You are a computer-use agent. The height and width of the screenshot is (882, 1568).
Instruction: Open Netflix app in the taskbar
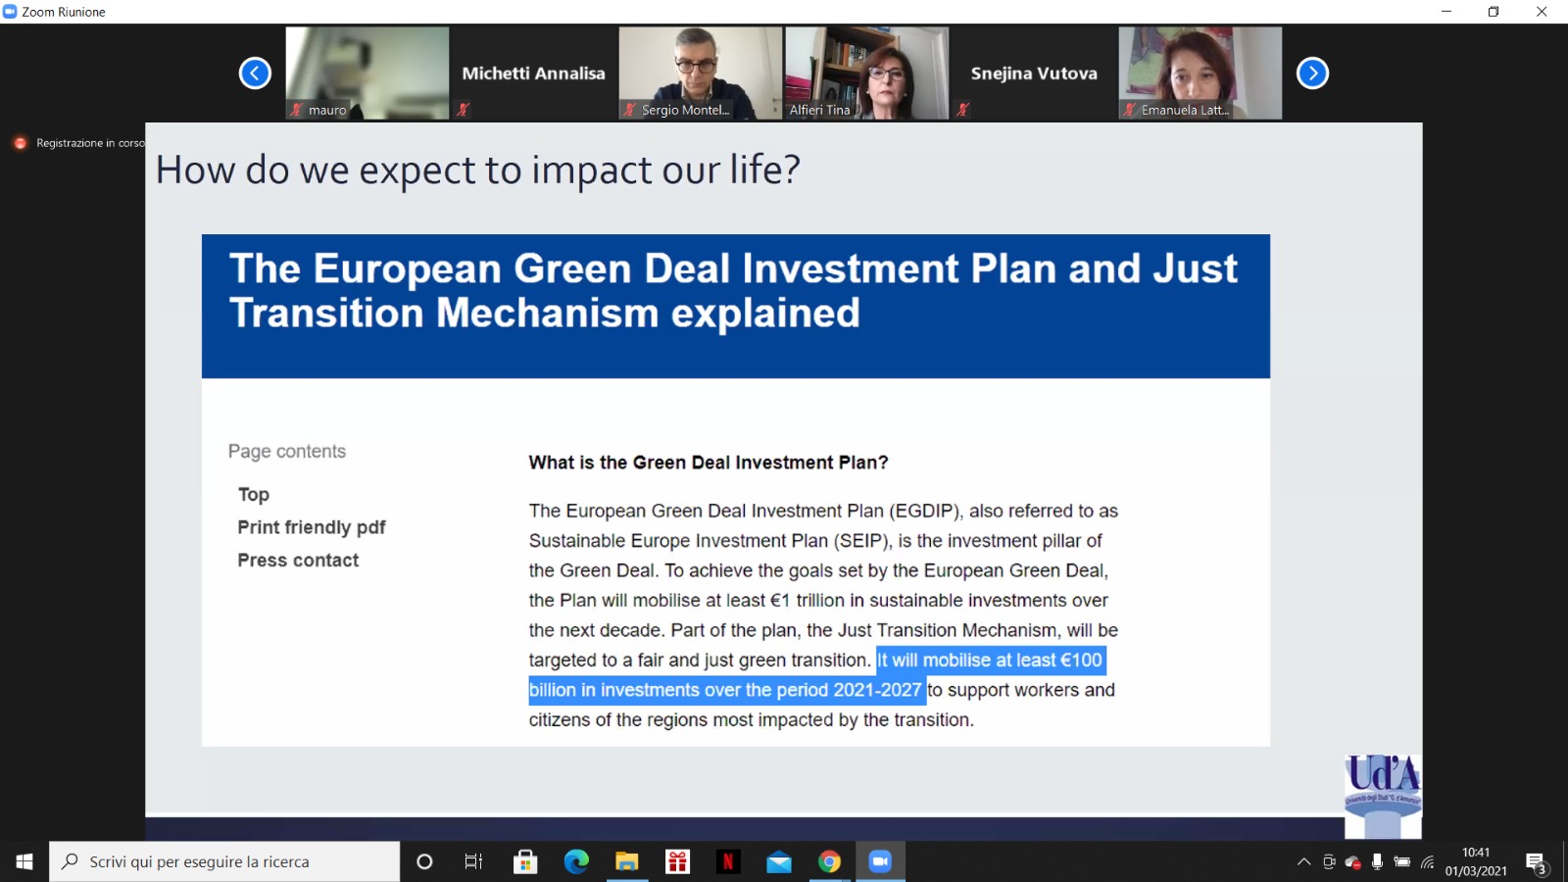pos(728,861)
